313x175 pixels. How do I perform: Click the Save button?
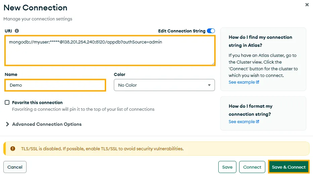pos(227,167)
